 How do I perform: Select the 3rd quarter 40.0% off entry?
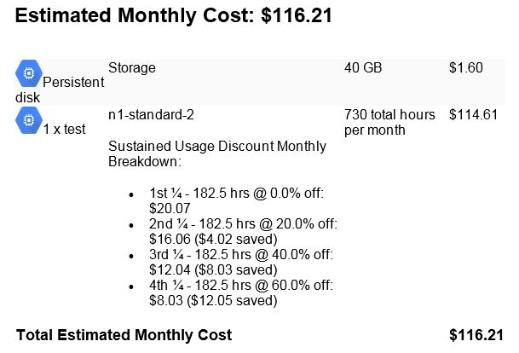pyautogui.click(x=241, y=262)
